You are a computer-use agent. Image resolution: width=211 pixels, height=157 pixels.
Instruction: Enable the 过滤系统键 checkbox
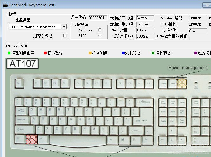[65, 36]
